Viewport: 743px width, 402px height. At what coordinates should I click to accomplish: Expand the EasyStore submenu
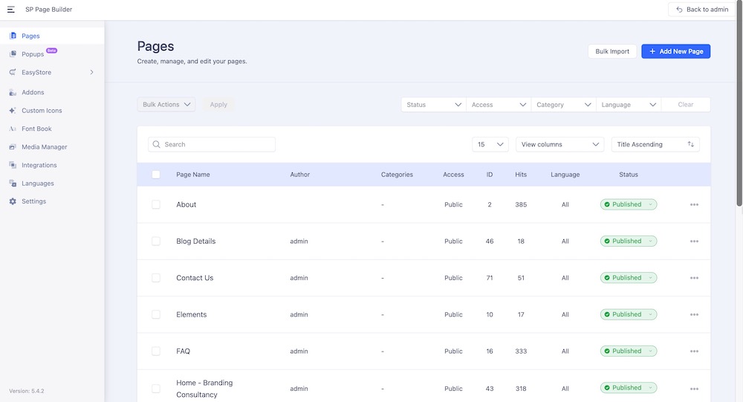(x=91, y=72)
